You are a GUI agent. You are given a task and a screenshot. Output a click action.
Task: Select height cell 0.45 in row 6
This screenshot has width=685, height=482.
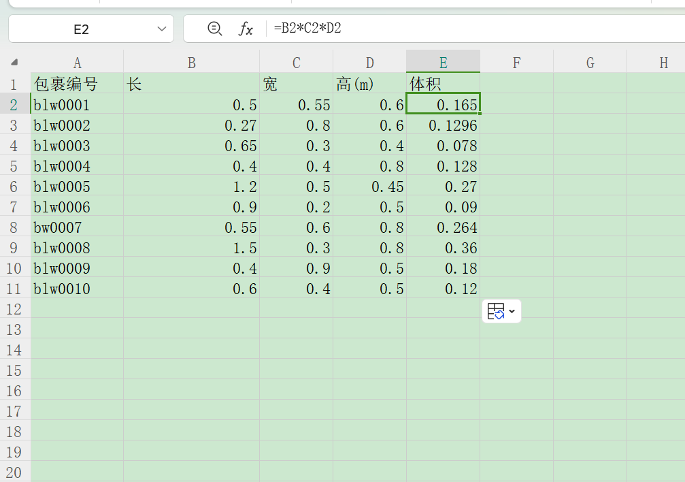point(369,185)
